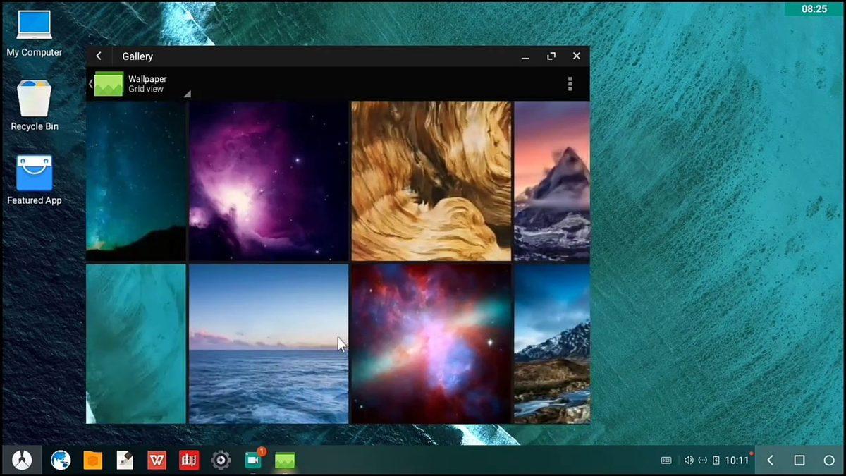Open the network status icon in the tray
The image size is (846, 476).
click(x=703, y=460)
